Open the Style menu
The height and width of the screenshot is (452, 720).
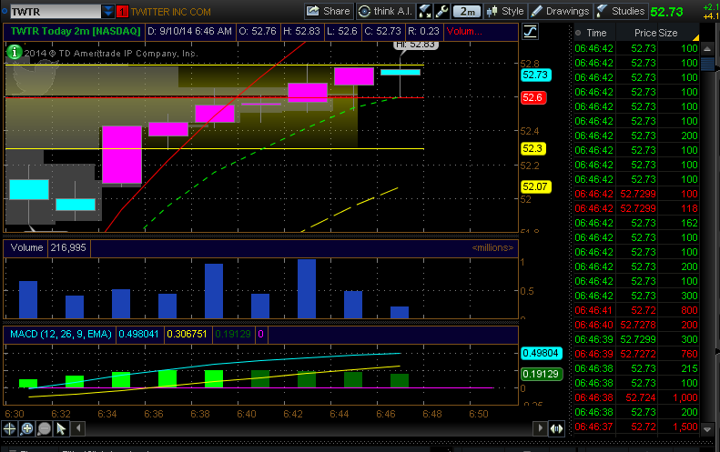coord(505,11)
